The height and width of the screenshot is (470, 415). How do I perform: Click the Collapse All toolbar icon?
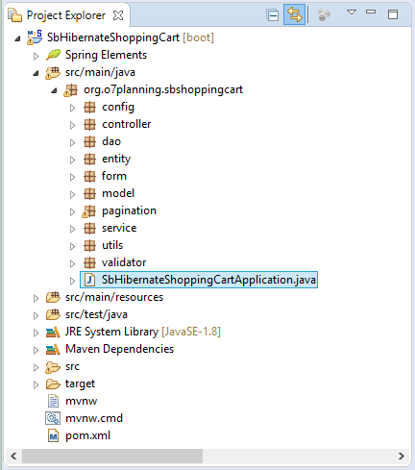[x=273, y=15]
